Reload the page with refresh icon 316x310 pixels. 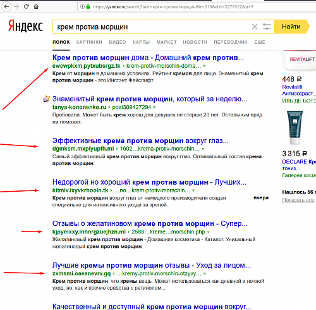tap(27, 7)
